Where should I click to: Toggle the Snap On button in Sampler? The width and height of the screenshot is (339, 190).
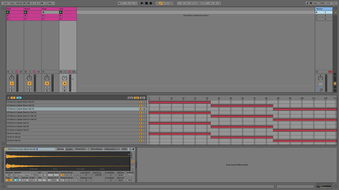click(8, 180)
